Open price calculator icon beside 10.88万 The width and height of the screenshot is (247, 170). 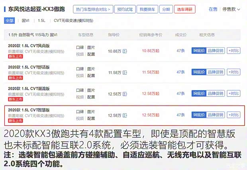125,51
